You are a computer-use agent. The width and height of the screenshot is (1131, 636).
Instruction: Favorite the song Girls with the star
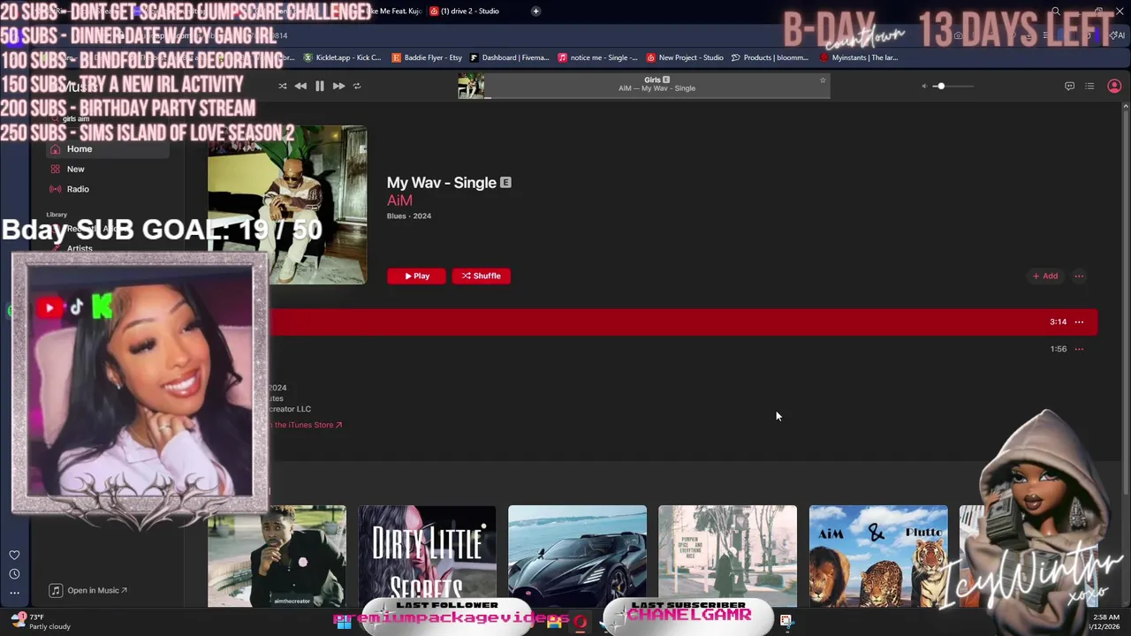coord(823,80)
